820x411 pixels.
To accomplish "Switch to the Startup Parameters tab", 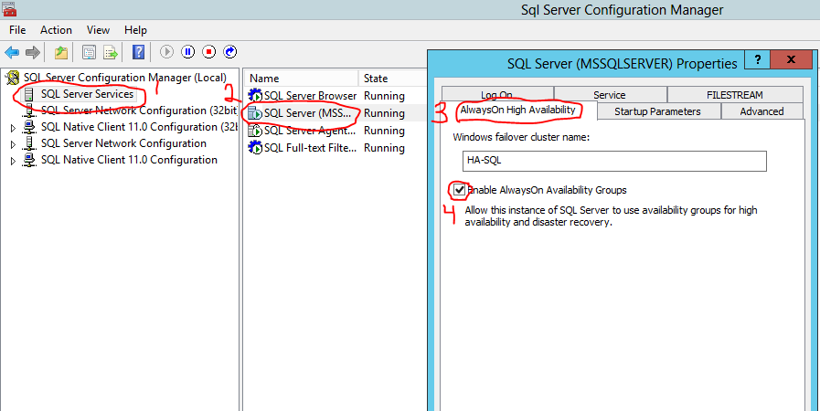I will [657, 111].
